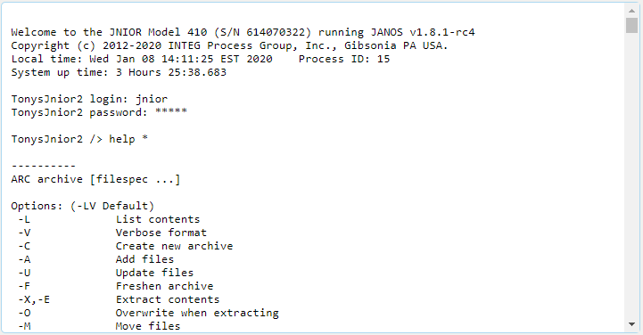Viewport: 643px width, 335px height.
Task: Click the 'Add files' option line
Action: coord(95,259)
